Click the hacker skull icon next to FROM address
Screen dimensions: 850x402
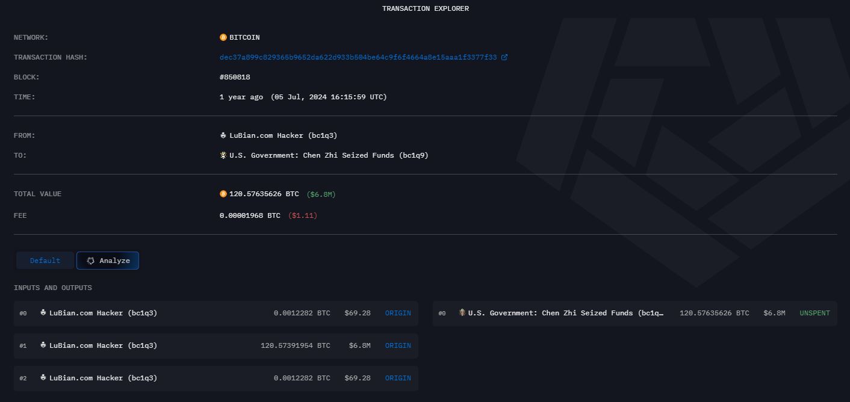[x=223, y=135]
